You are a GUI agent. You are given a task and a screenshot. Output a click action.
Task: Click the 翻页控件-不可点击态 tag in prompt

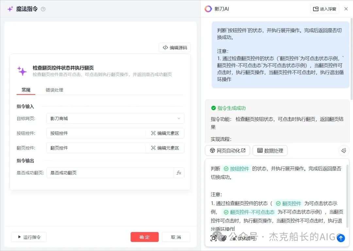point(249,212)
